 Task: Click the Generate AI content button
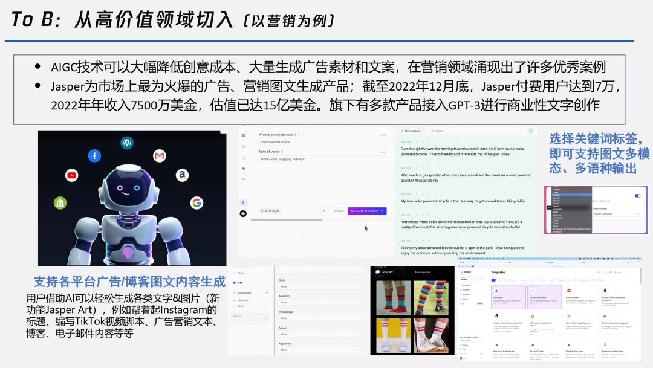[367, 211]
